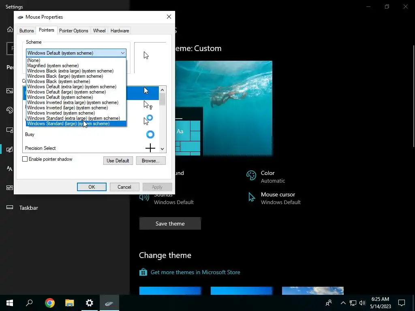The image size is (415, 311).
Task: Open Fonts icon in Settings sidebar
Action: point(10,168)
